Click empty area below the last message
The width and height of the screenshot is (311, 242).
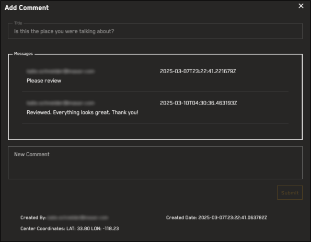155,131
